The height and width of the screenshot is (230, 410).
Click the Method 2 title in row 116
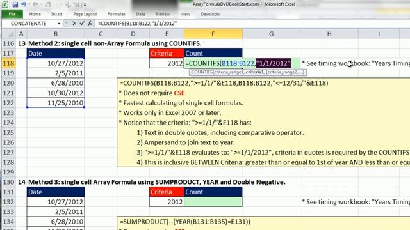[x=115, y=43]
